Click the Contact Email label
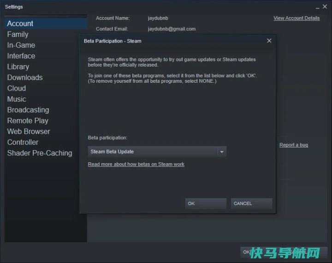The height and width of the screenshot is (263, 332). click(112, 29)
